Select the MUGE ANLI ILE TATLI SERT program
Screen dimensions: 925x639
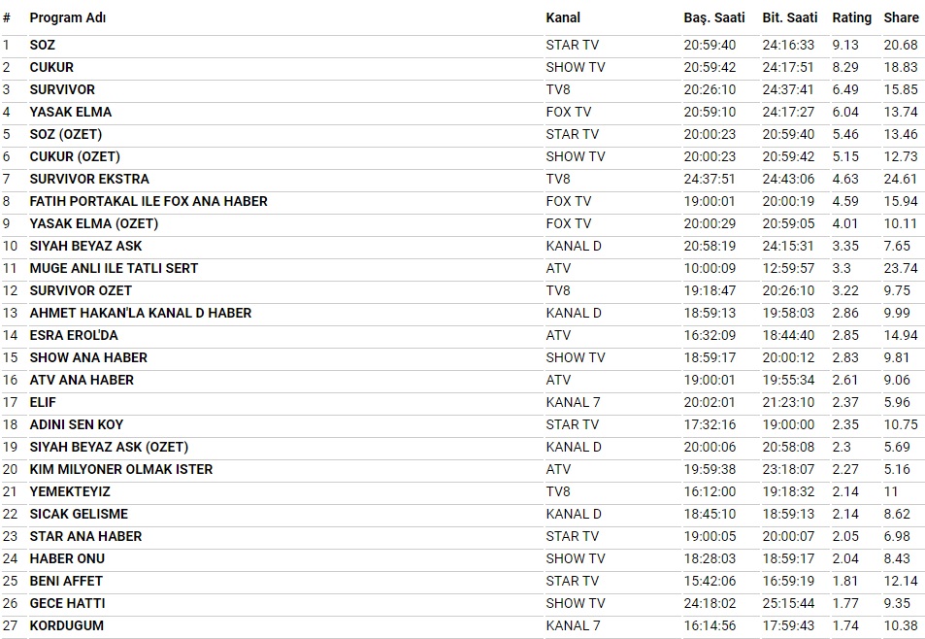pos(114,268)
